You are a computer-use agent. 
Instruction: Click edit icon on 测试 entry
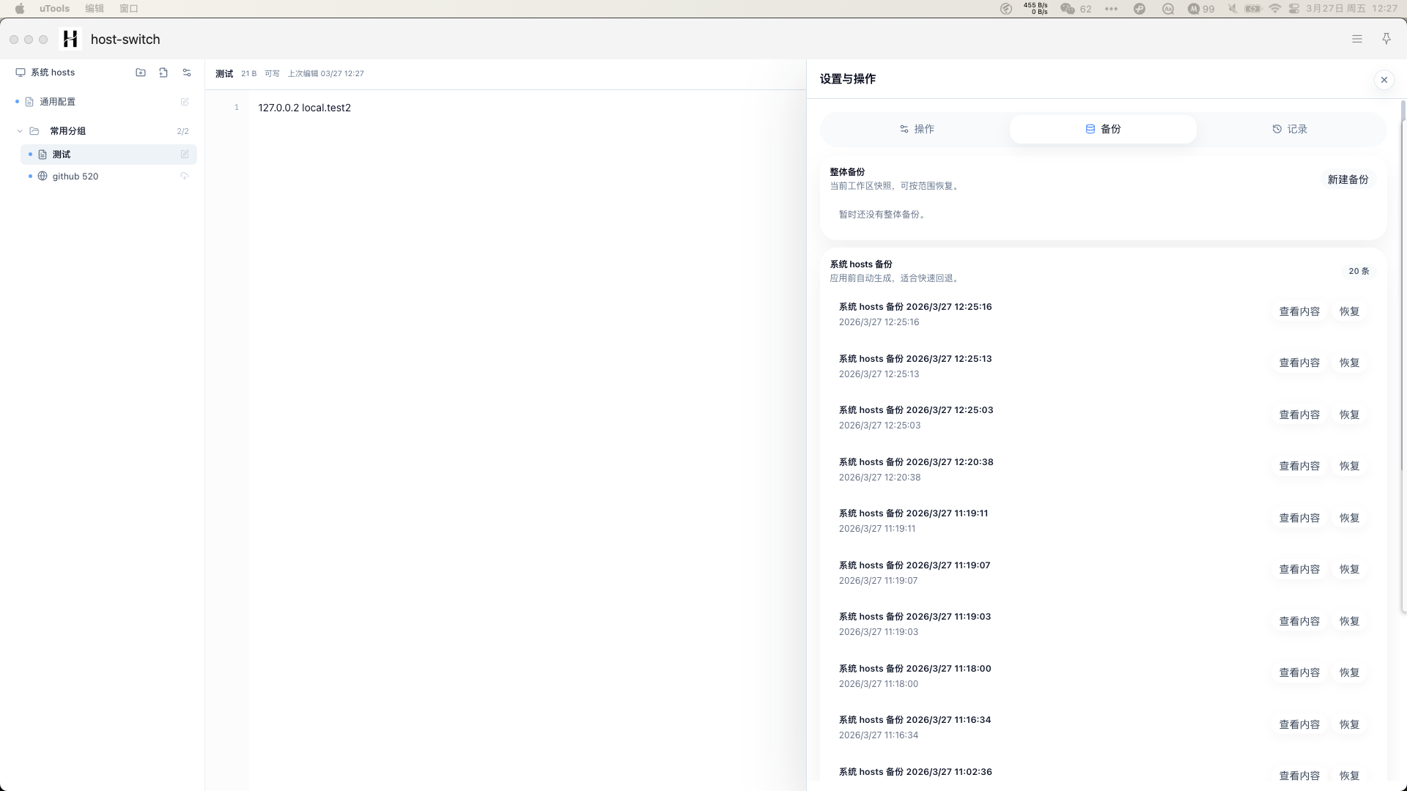[x=185, y=155]
